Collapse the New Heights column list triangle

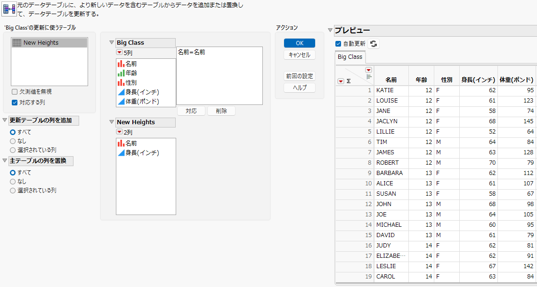(111, 122)
